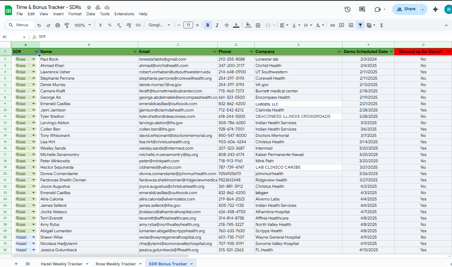452x267 pixels.
Task: Click Decrease decimal places icon
Action: 119,25
